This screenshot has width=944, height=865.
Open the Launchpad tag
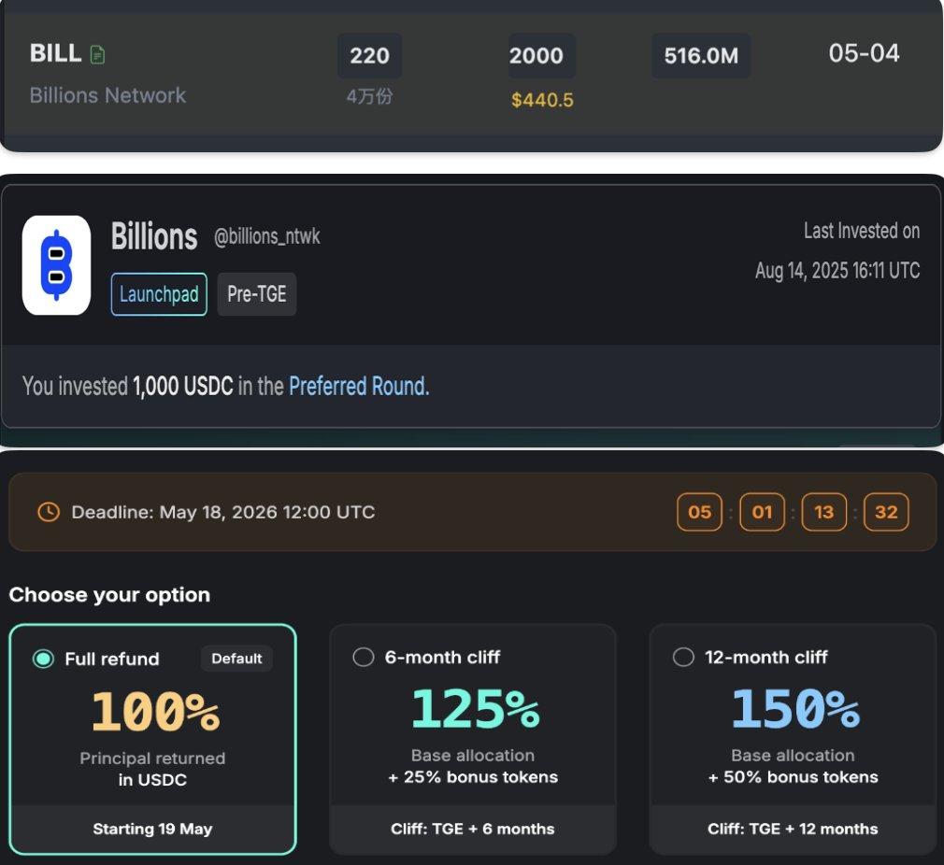point(159,294)
